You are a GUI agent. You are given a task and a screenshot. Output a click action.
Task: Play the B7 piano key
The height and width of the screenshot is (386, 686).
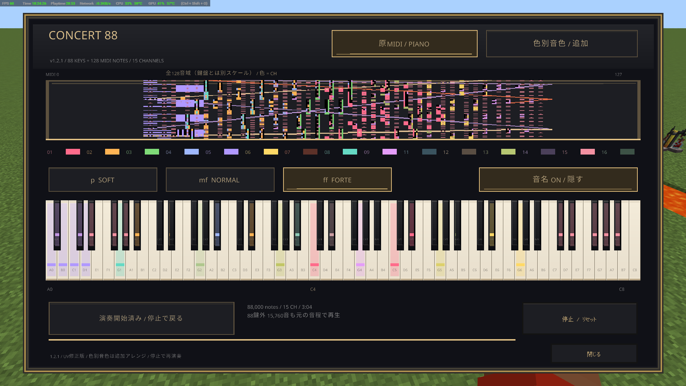coord(623,265)
